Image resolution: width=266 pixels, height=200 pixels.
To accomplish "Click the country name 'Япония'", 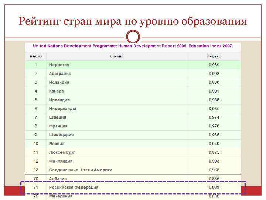I will coord(57,144).
